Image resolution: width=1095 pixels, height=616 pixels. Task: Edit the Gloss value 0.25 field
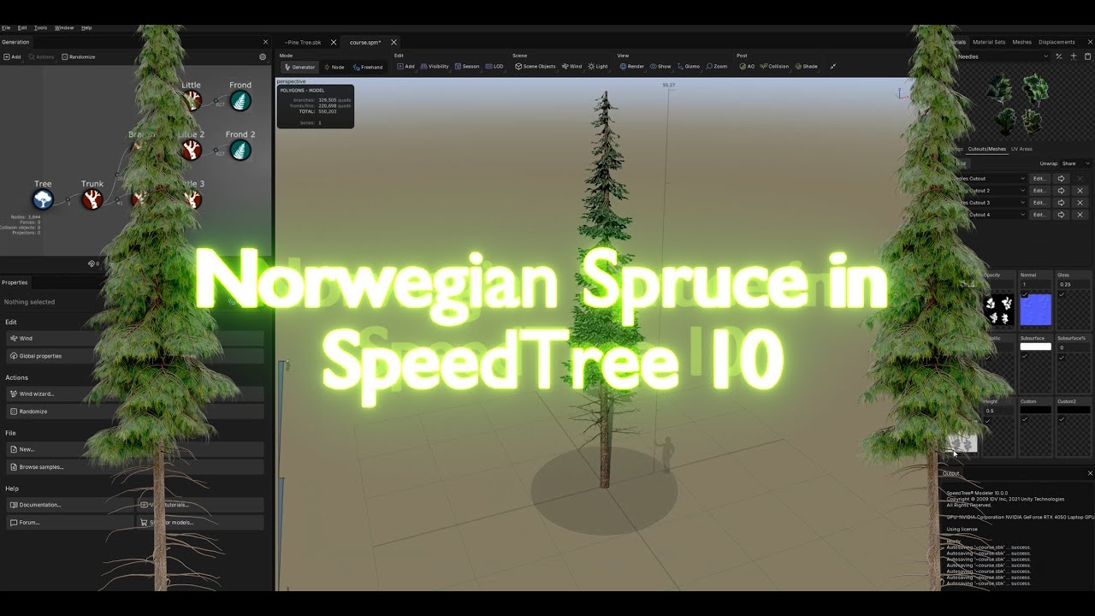[x=1073, y=284]
